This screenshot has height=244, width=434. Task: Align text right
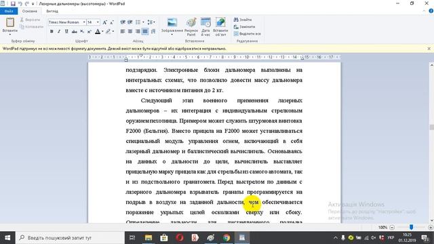pos(138,32)
